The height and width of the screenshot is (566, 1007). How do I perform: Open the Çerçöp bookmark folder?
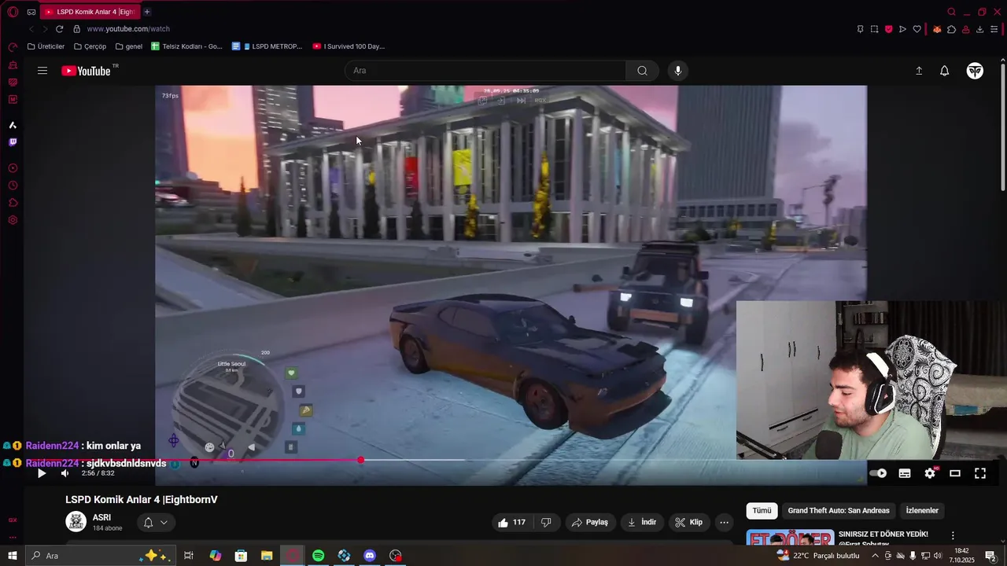click(x=90, y=46)
